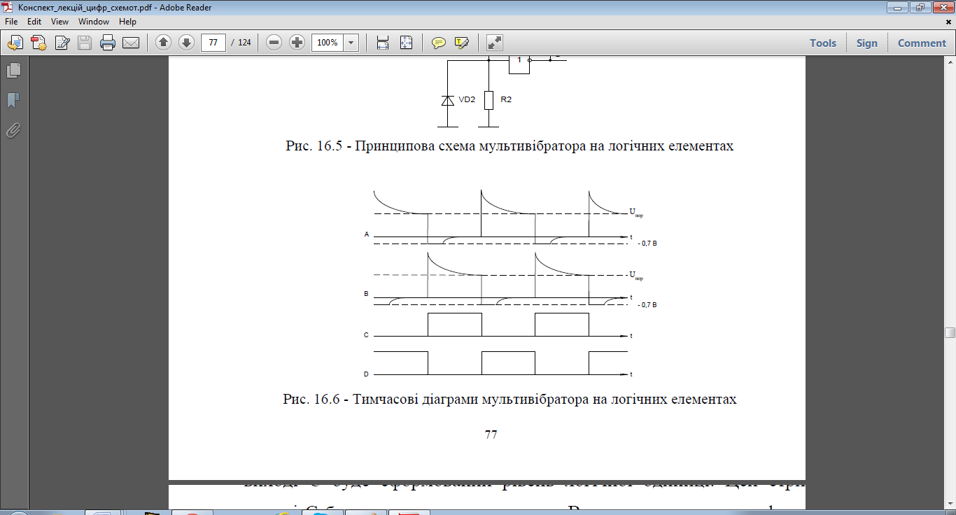Open the Window menu

[94, 22]
